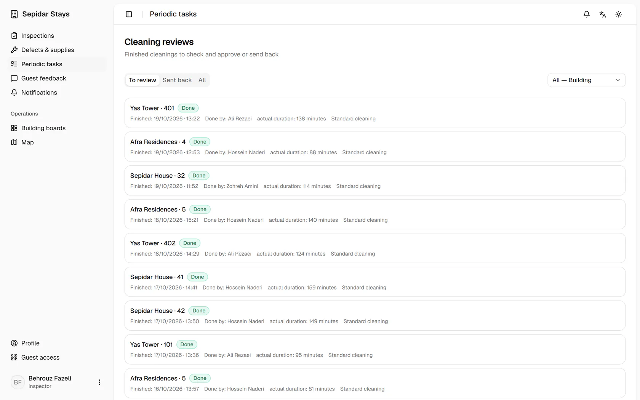This screenshot has width=640, height=400.
Task: Click the Inspections clipboard icon
Action: pyautogui.click(x=14, y=36)
